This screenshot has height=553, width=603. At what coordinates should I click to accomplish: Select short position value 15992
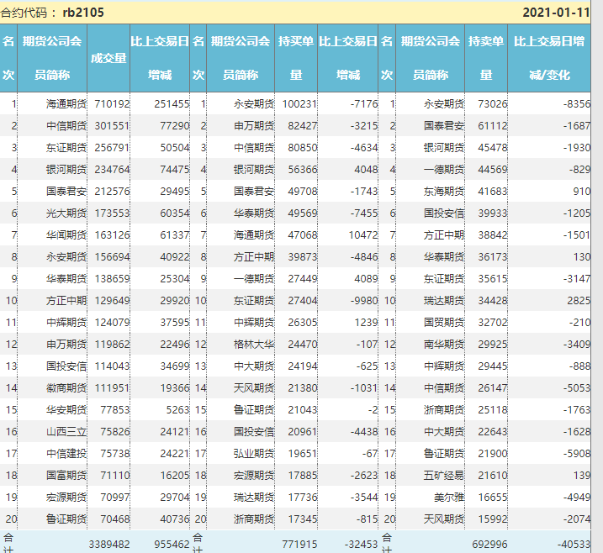coord(493,519)
